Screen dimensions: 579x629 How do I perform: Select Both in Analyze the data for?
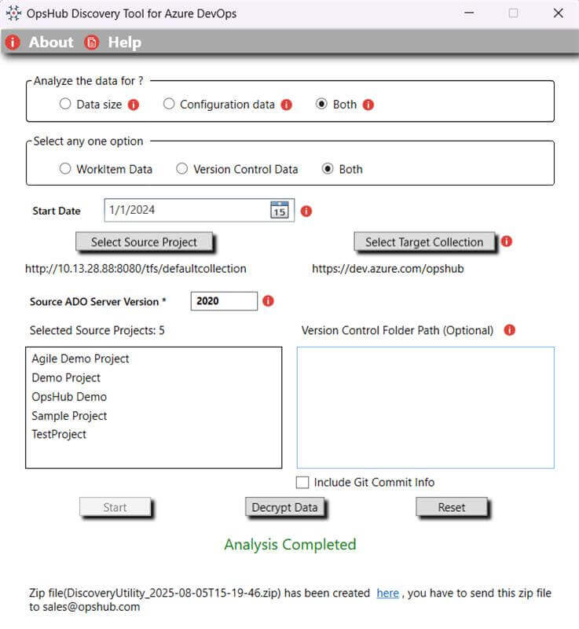pos(321,104)
